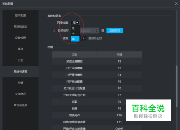Select the 事件 sidebar item

pos(21,49)
